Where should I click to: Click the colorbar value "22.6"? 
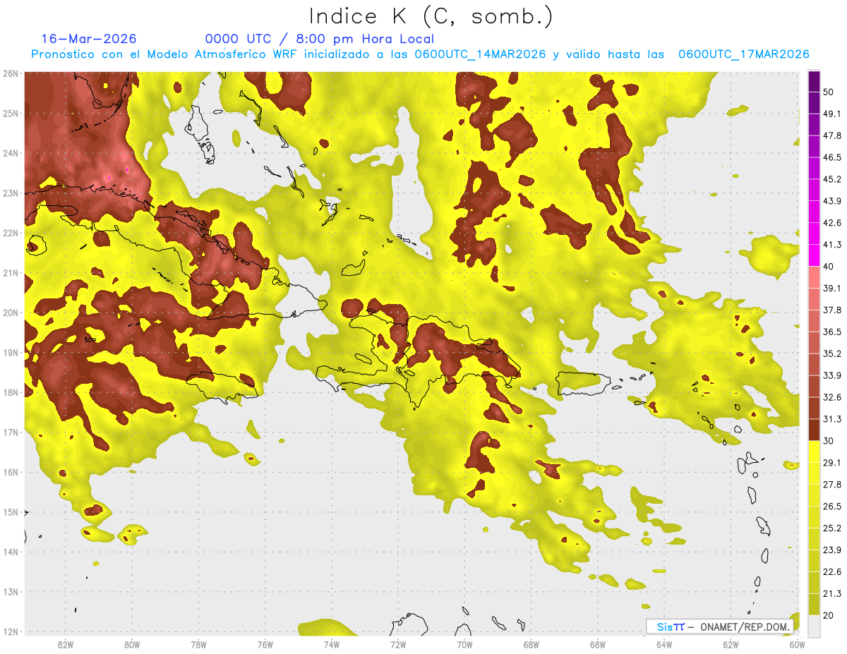coord(832,571)
